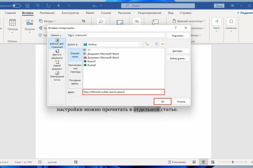253x168 pixels.
Task: Select the file "Книга1" in the list
Action: [92, 61]
